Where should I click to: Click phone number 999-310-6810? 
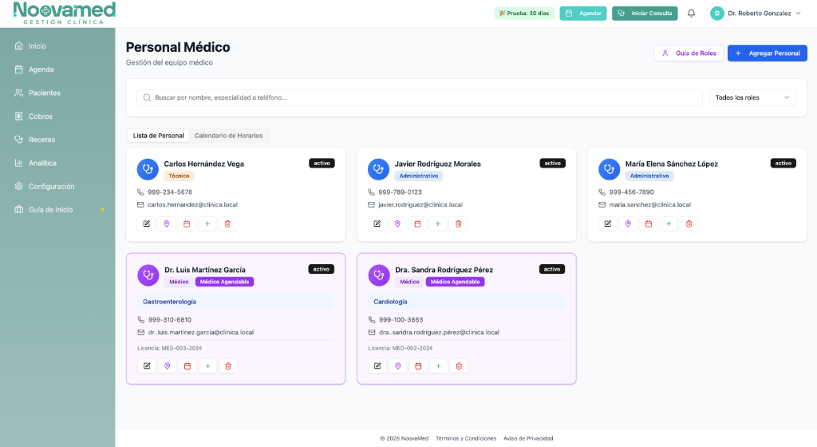tap(170, 320)
